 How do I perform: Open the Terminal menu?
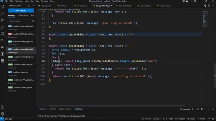click(45, 1)
